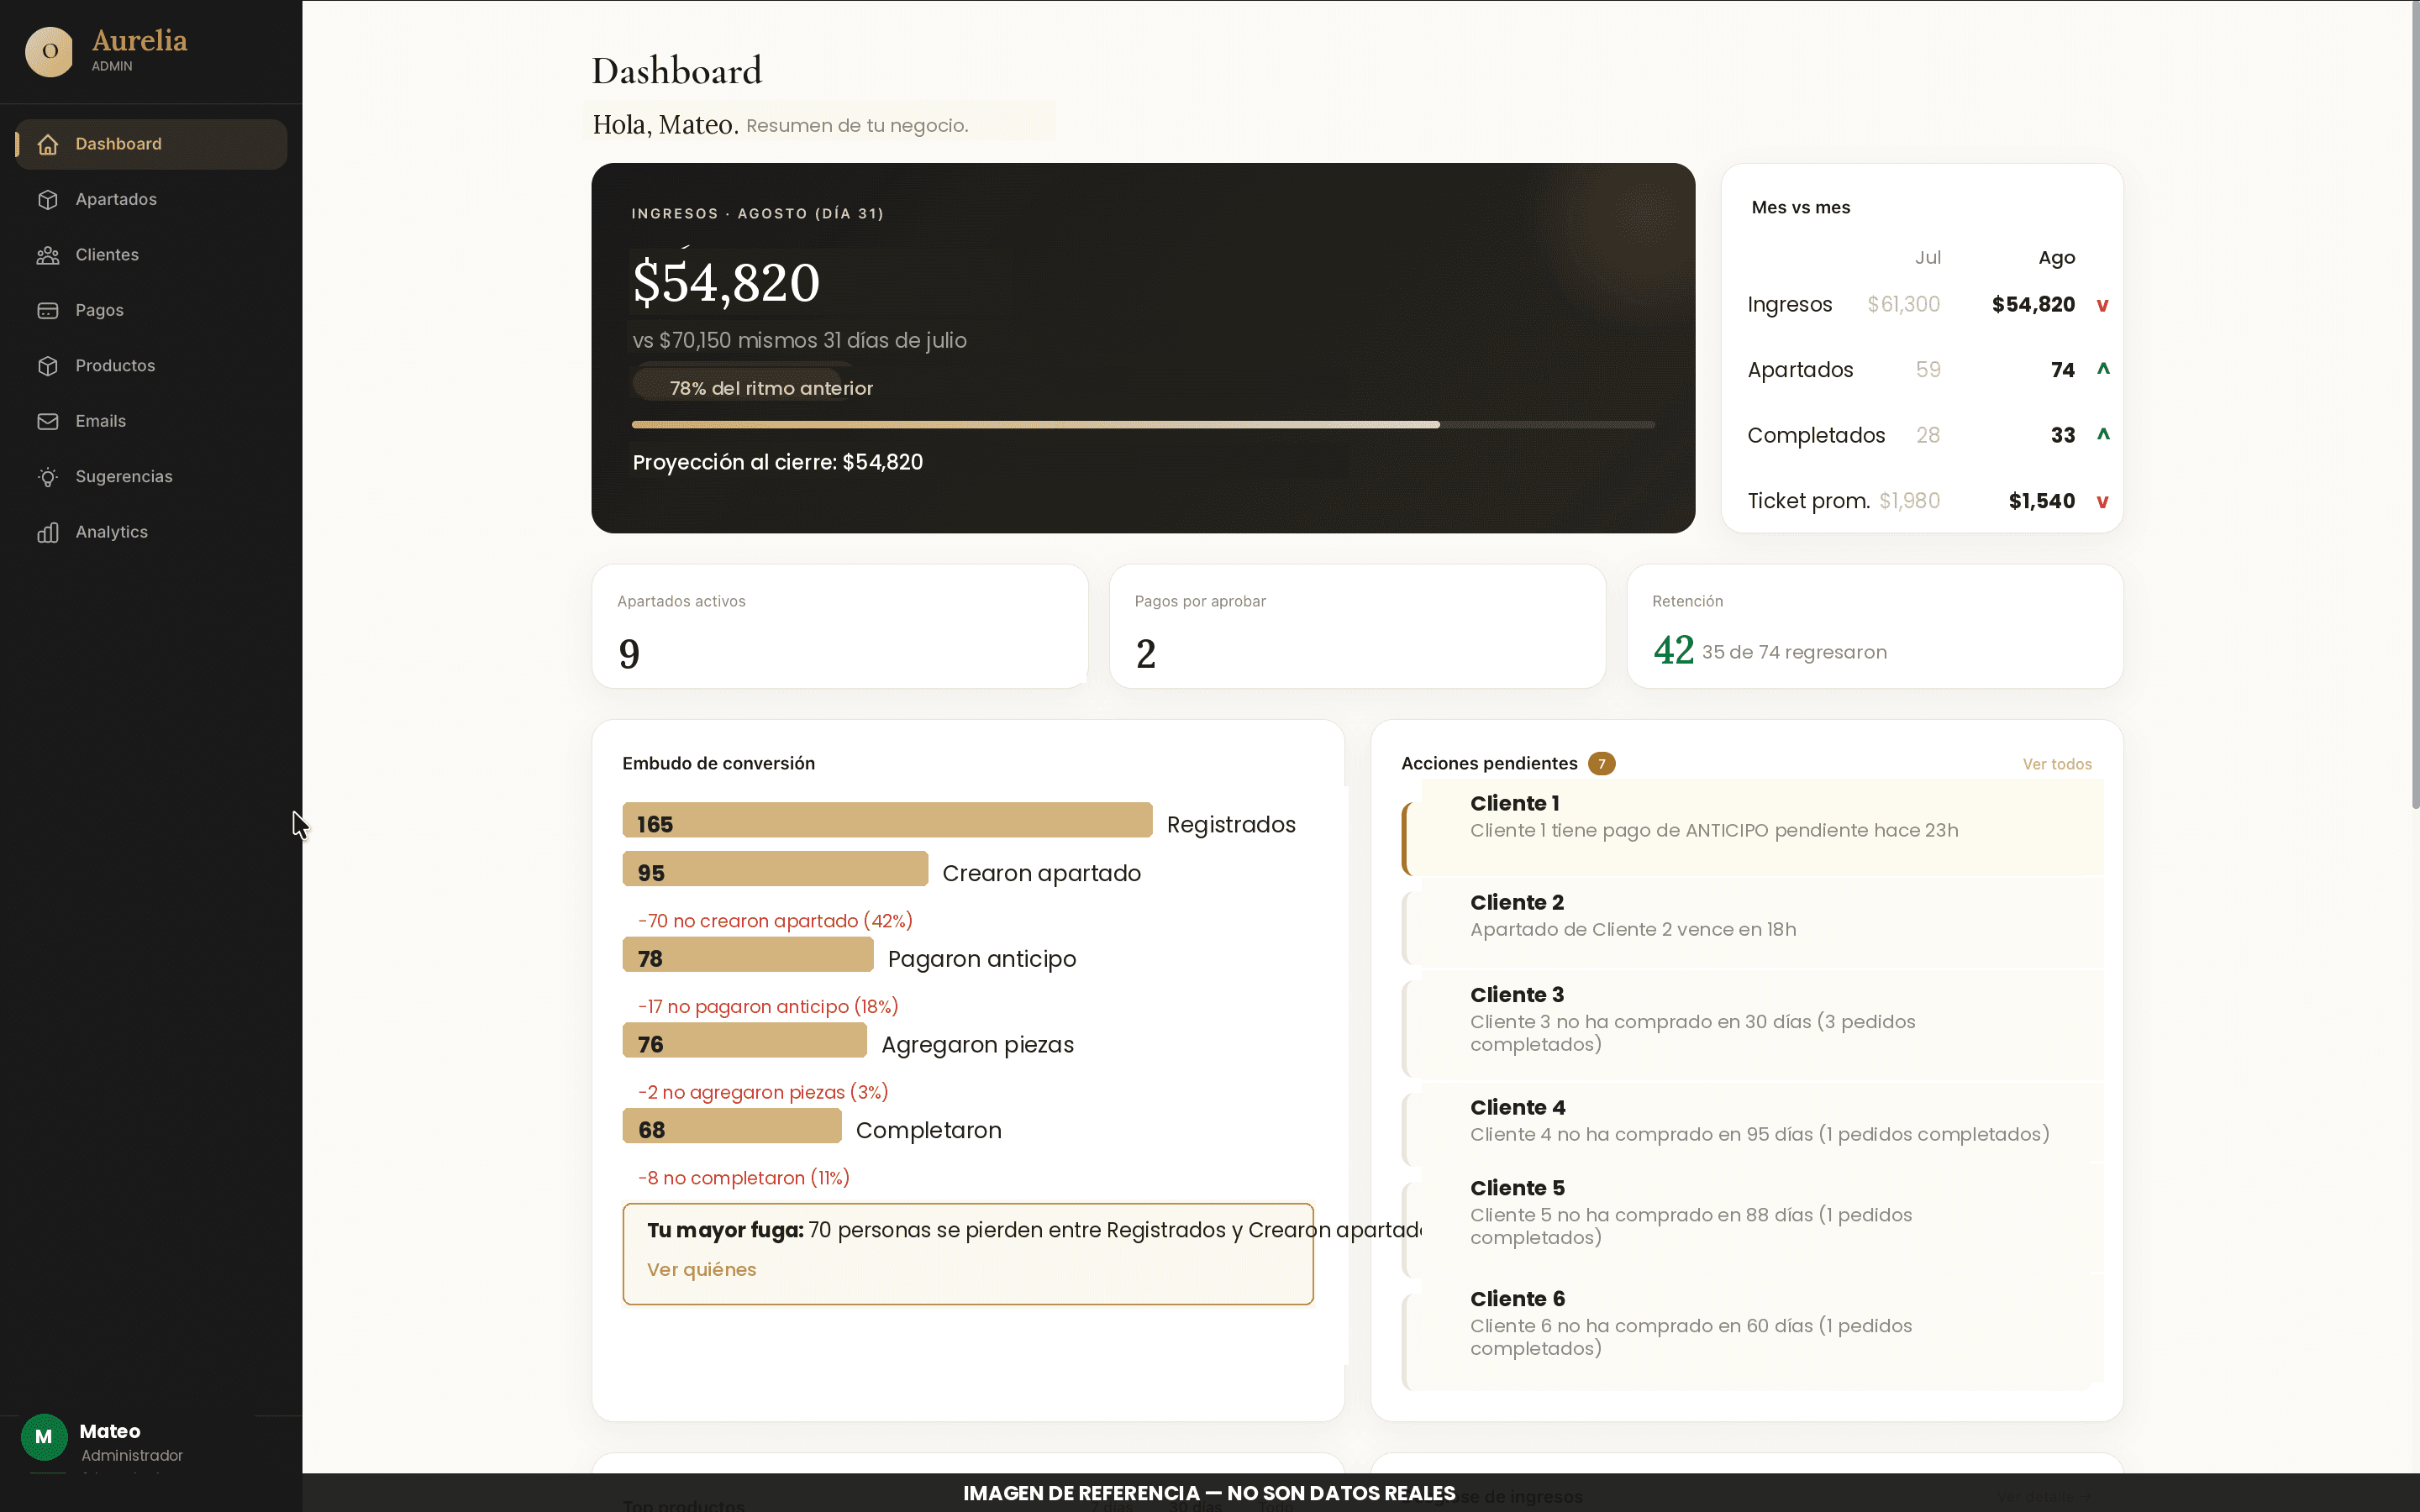Click the red down arrow beside Ticket prom.
Screen dimensions: 2420x1512
click(x=2102, y=501)
